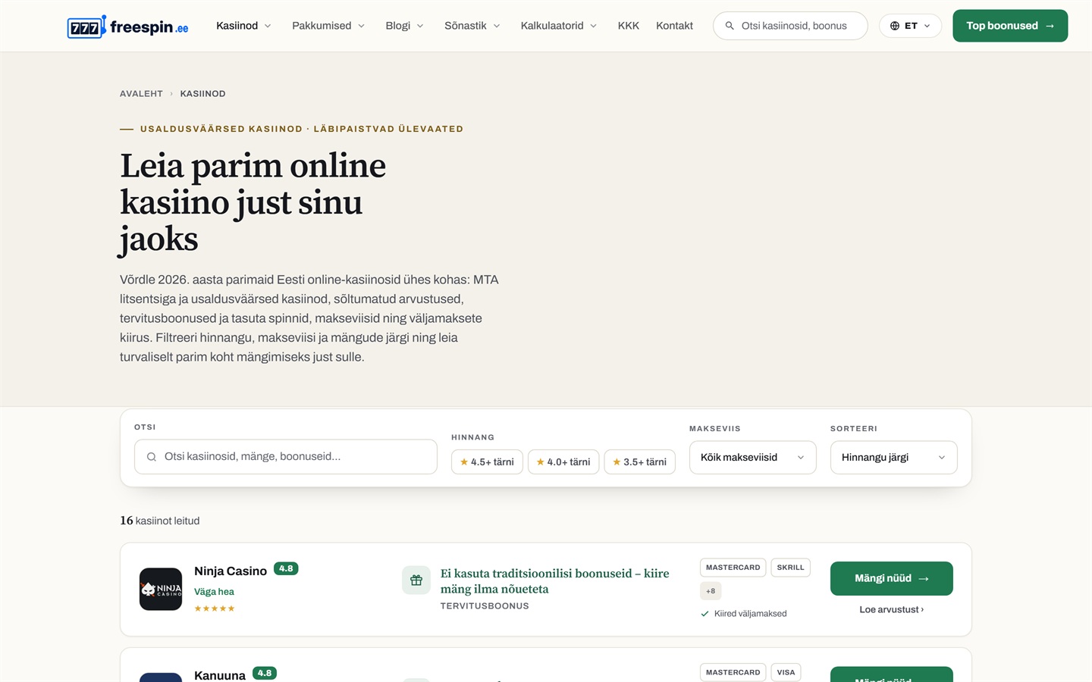This screenshot has height=682, width=1092.
Task: Focus the Otsi kasiinosid, mänge, boonuseid field
Action: point(286,457)
